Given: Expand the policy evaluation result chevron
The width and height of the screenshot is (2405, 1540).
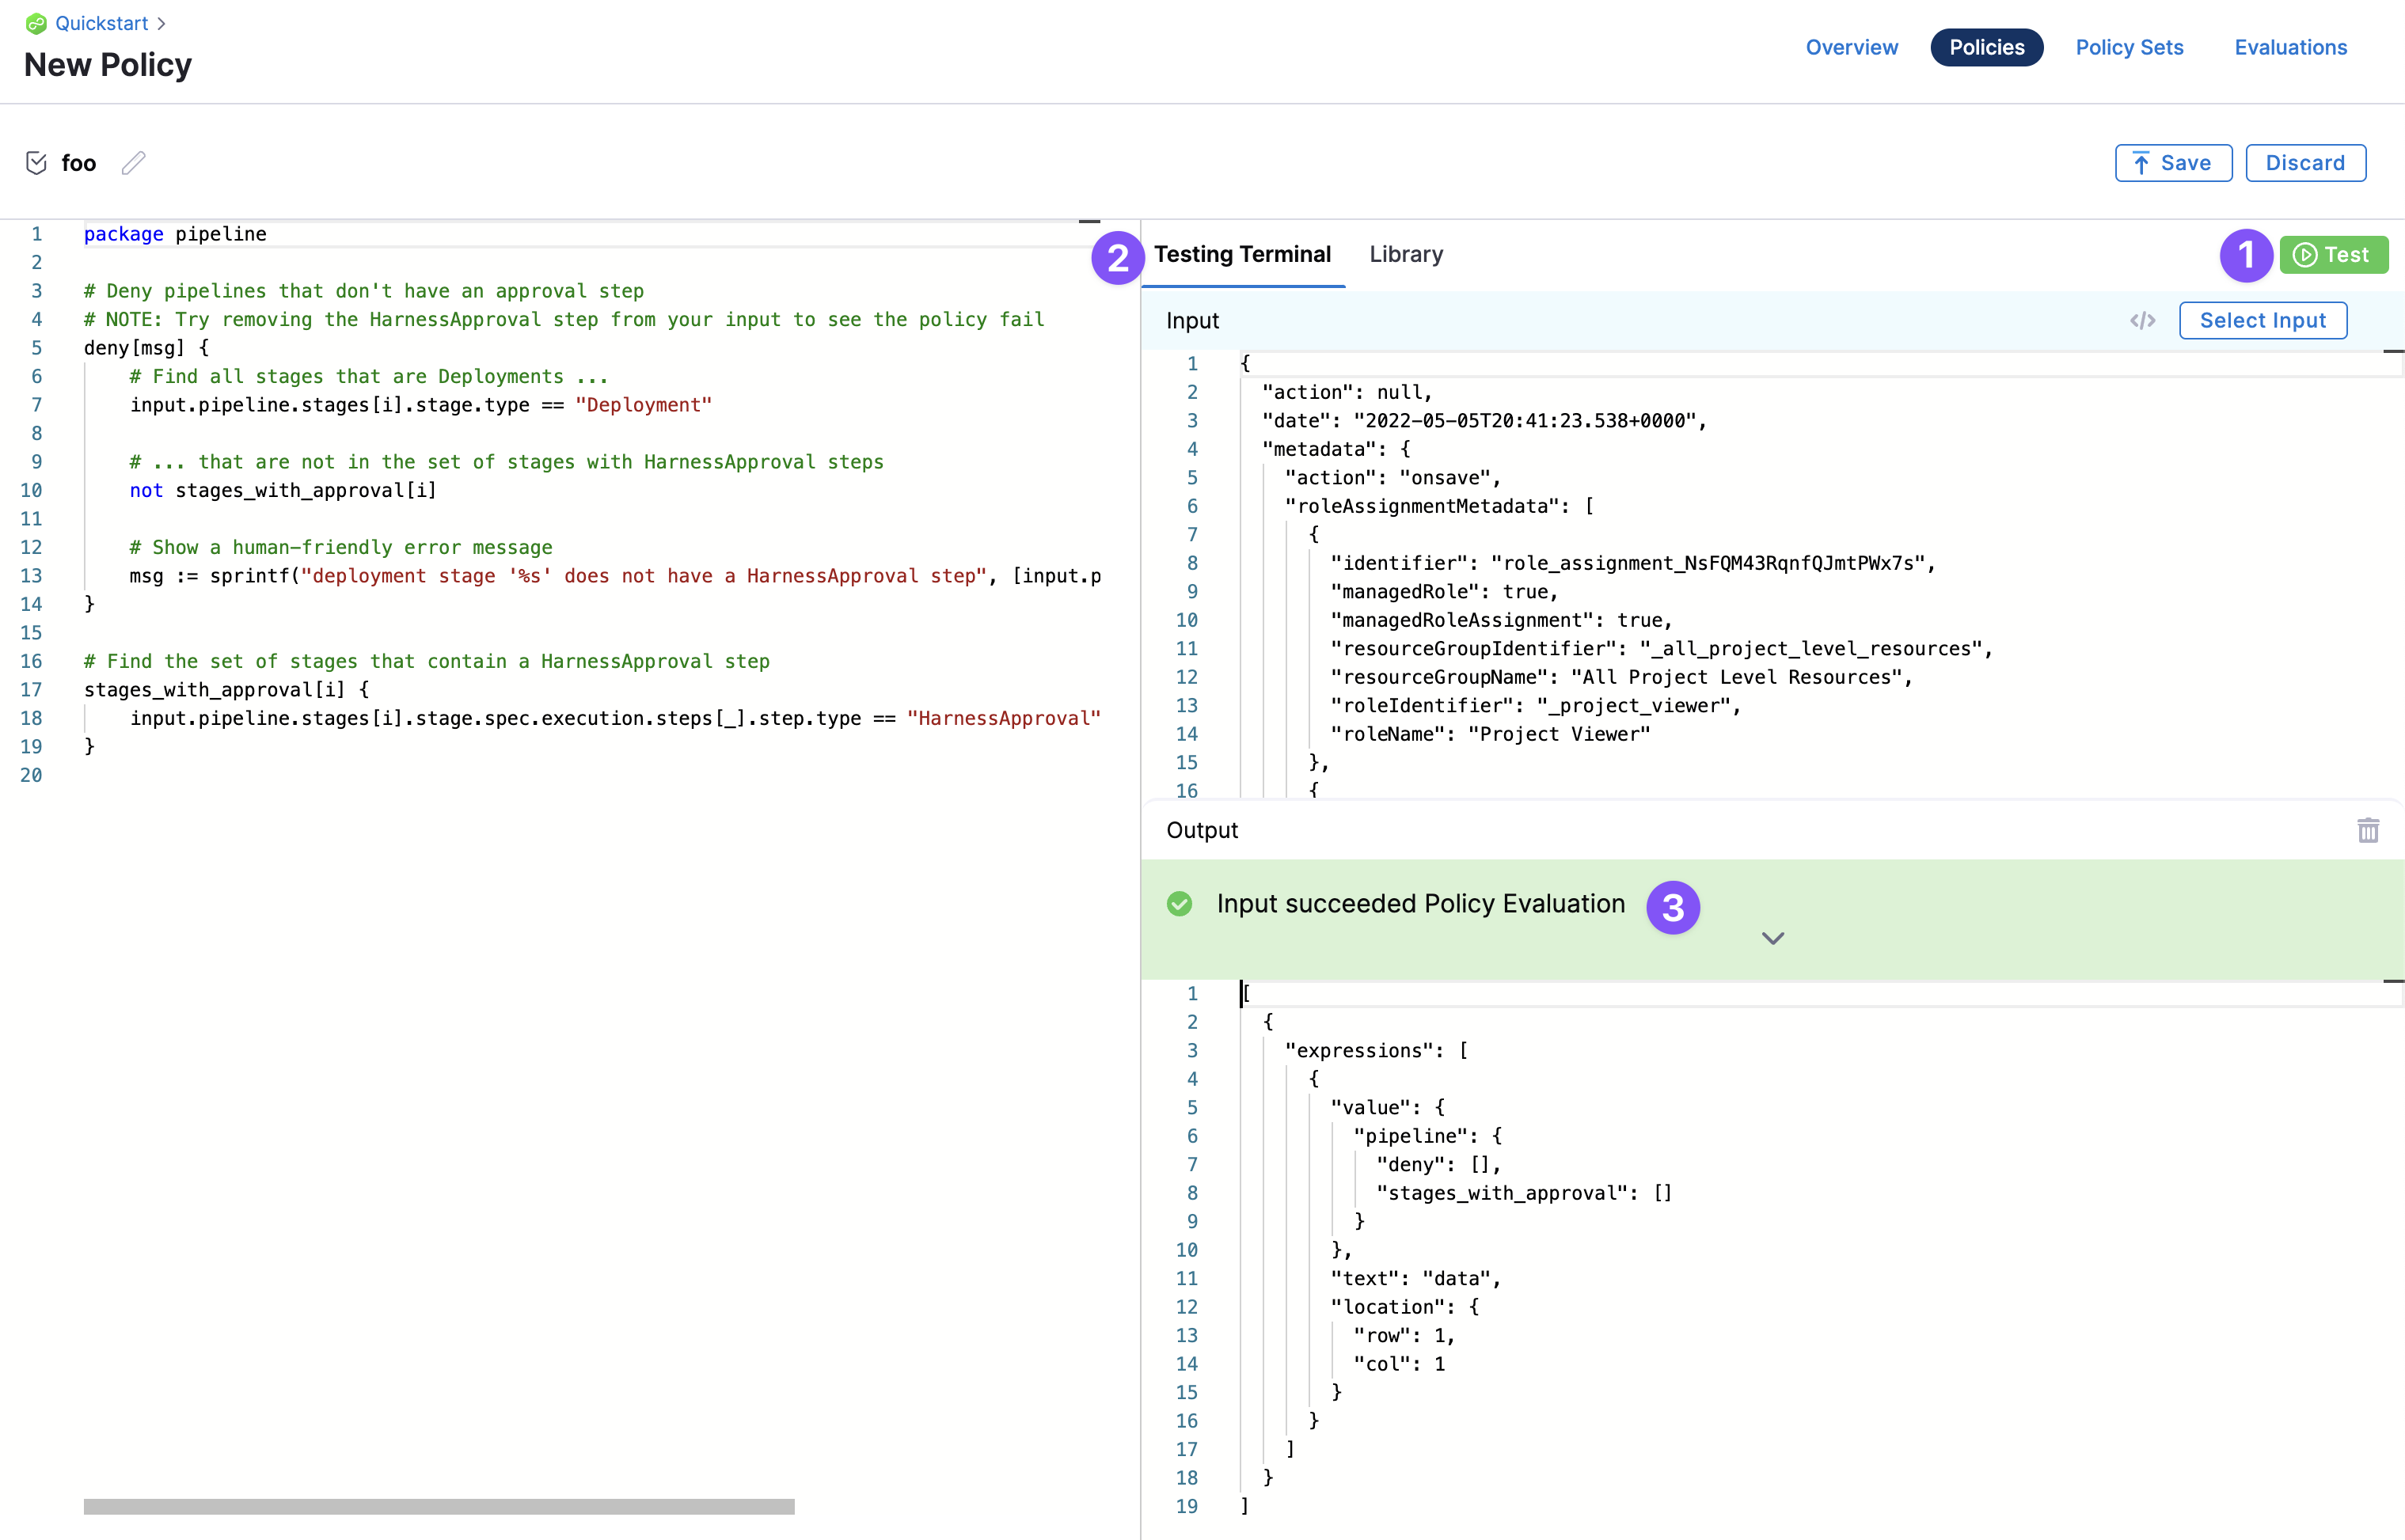Looking at the screenshot, I should coord(1772,938).
